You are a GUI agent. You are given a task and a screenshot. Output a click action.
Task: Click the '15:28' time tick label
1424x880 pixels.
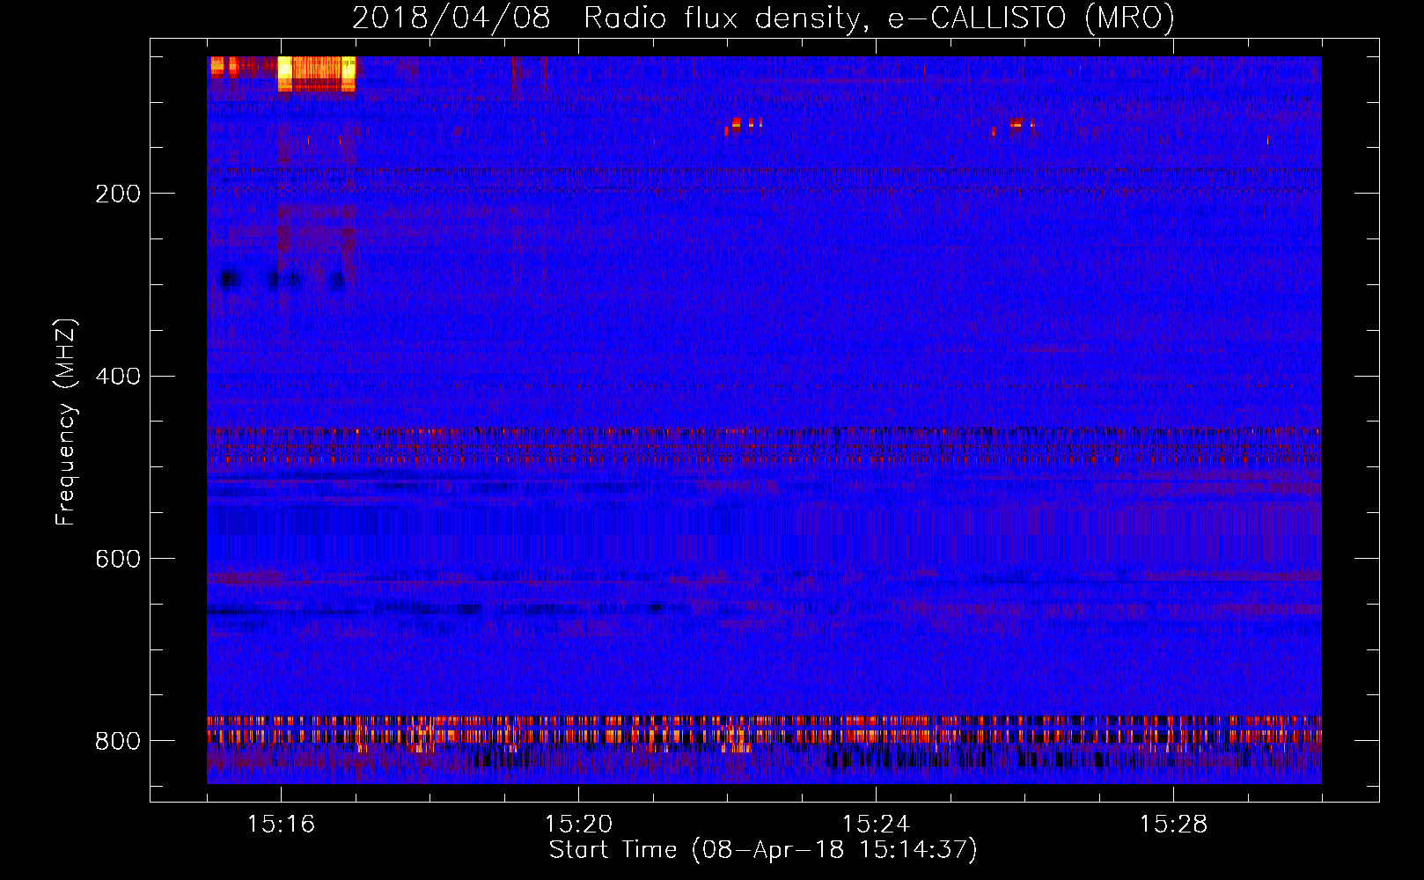(x=1173, y=824)
